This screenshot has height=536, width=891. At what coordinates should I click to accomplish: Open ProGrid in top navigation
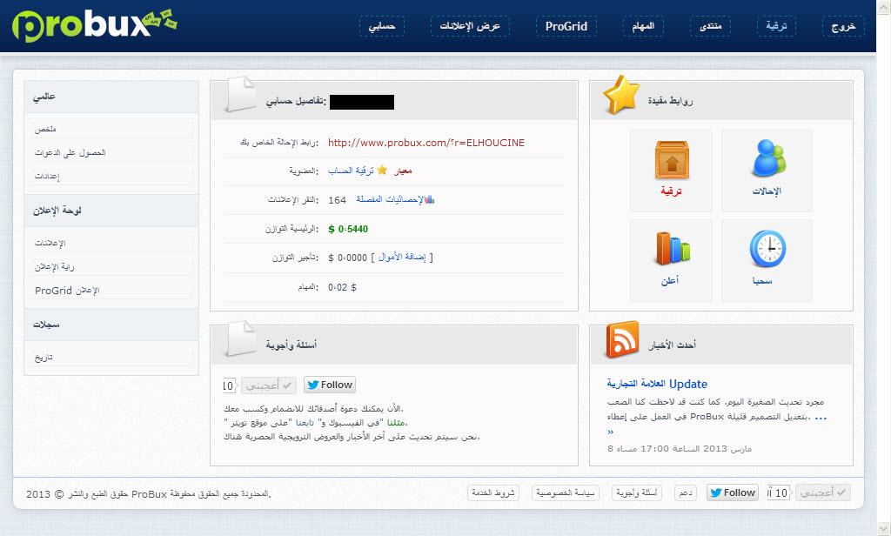coord(566,26)
